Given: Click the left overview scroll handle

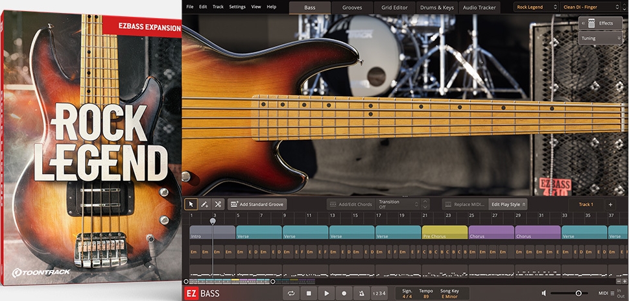Looking at the screenshot, I should [x=185, y=282].
